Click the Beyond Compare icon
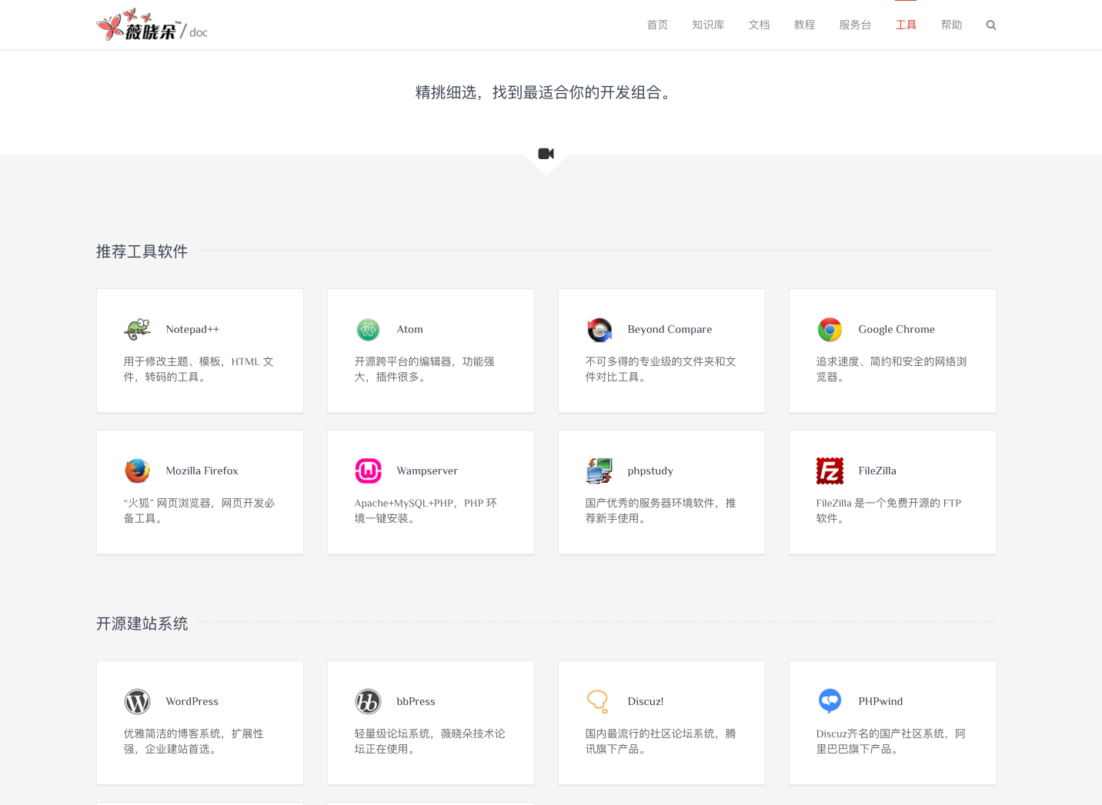Viewport: 1102px width, 805px height. click(x=599, y=329)
